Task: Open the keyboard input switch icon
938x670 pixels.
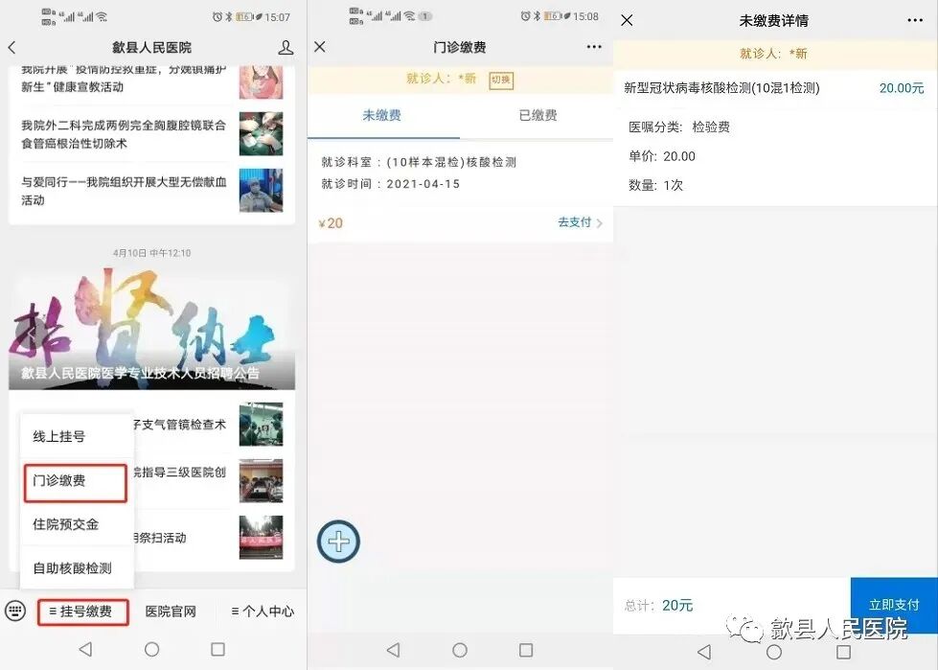Action: tap(14, 611)
